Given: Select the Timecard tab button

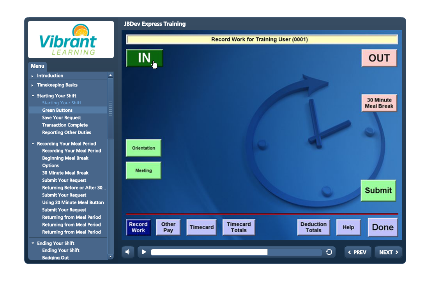Looking at the screenshot, I should [201, 227].
